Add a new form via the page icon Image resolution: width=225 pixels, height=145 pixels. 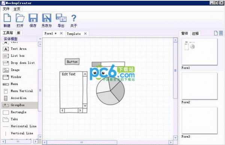[x=216, y=33]
